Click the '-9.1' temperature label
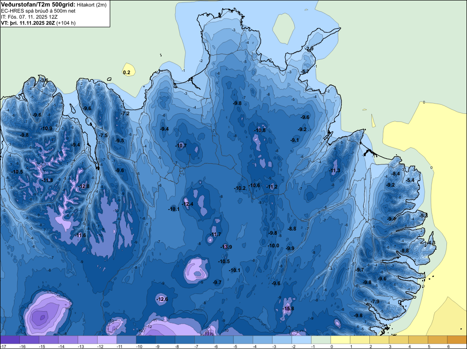Screen dimensions: 467x349 (295, 140)
